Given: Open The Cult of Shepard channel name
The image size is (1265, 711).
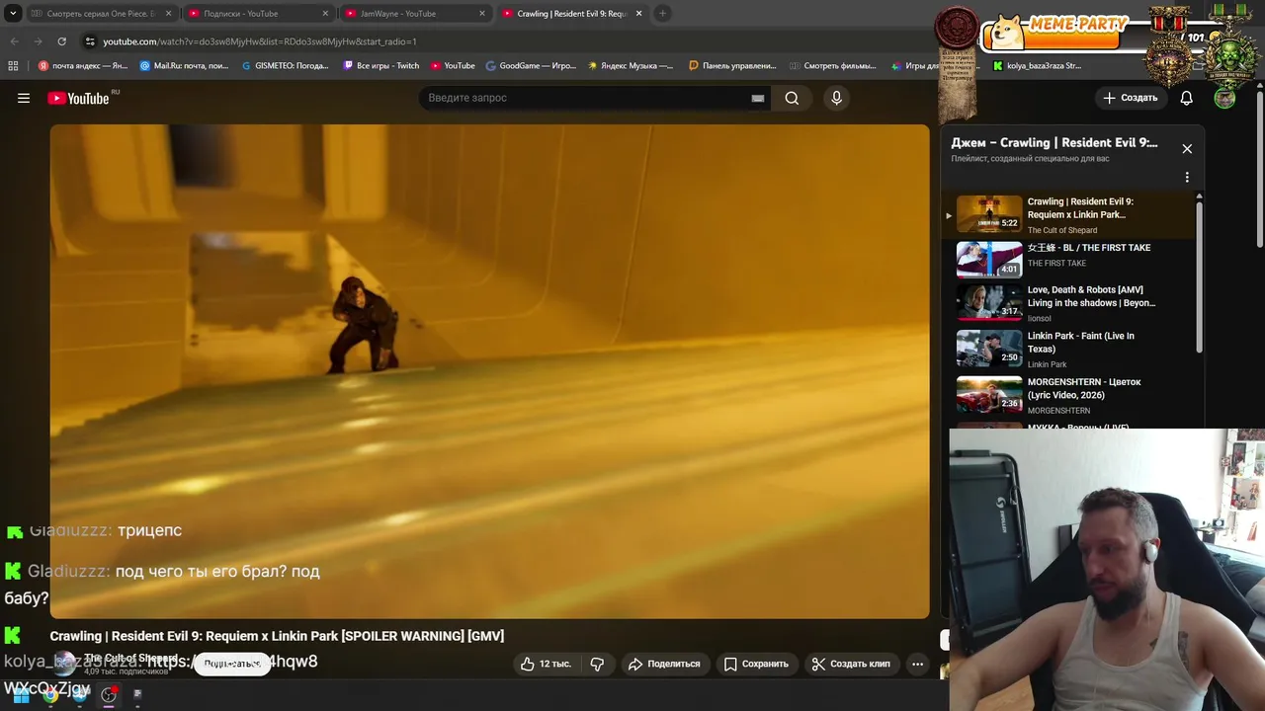Looking at the screenshot, I should click(130, 658).
